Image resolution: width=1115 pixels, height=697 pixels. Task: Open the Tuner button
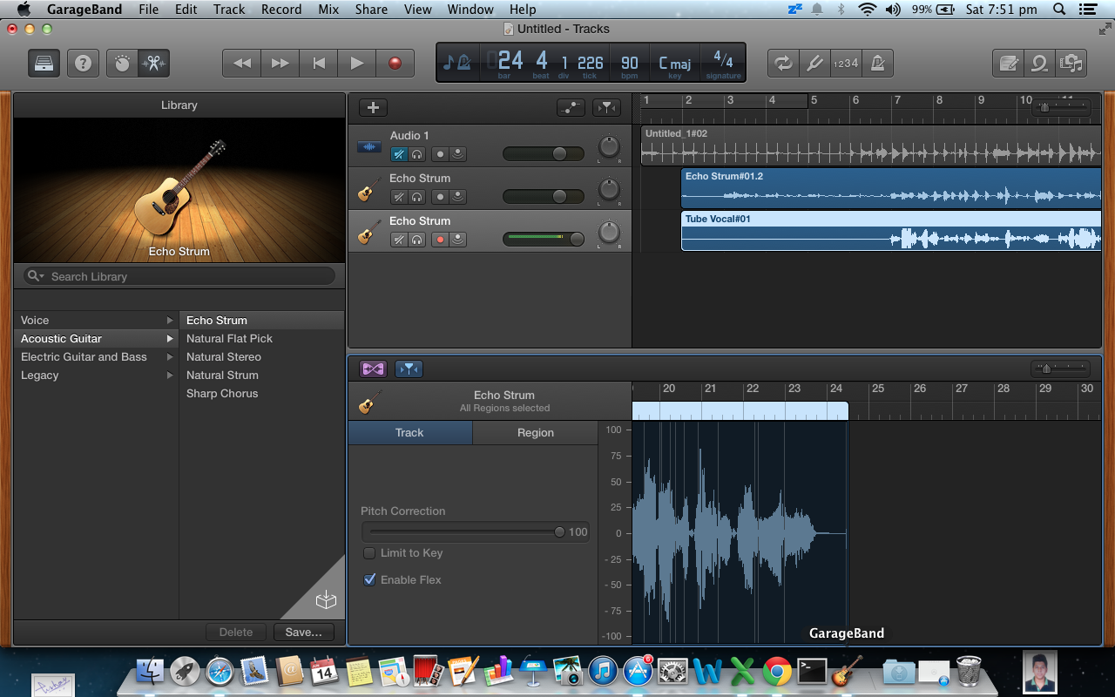pyautogui.click(x=814, y=64)
